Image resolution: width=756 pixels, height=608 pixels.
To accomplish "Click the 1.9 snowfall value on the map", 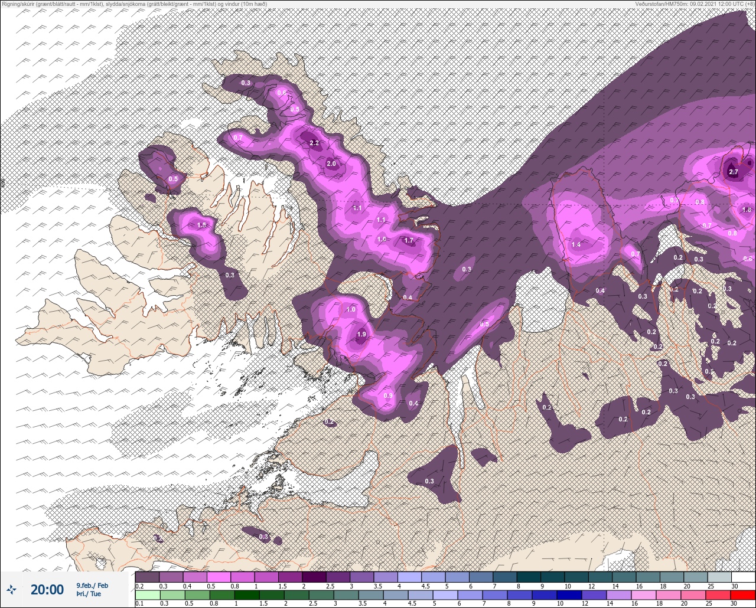I will [362, 335].
